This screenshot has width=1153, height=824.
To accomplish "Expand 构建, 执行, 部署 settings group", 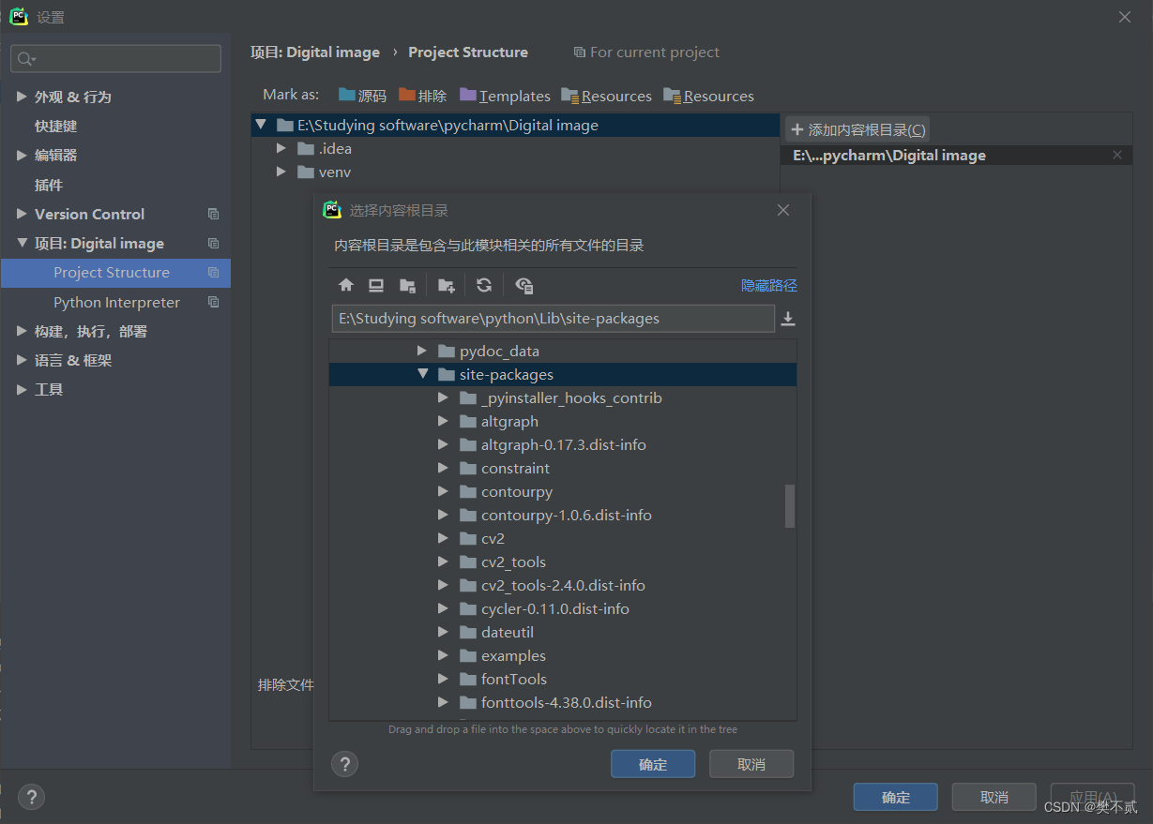I will [x=22, y=331].
